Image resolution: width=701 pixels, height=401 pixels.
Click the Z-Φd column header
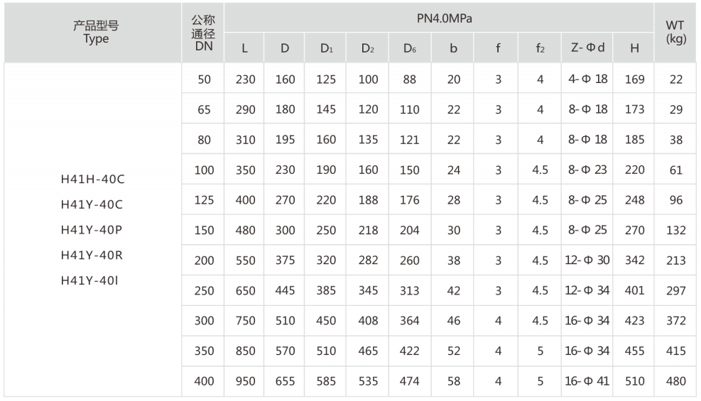[x=587, y=48]
